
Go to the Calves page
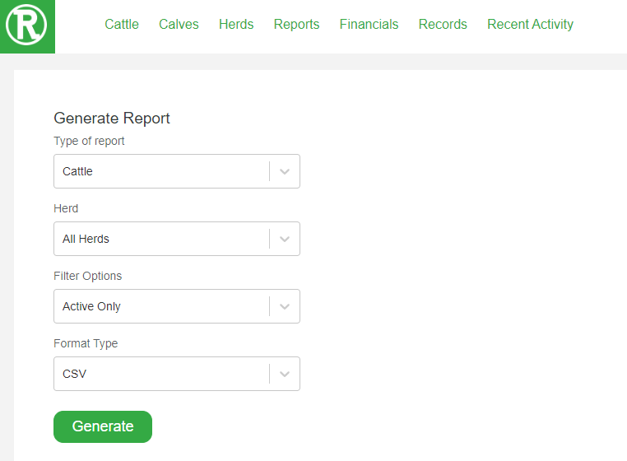[179, 25]
